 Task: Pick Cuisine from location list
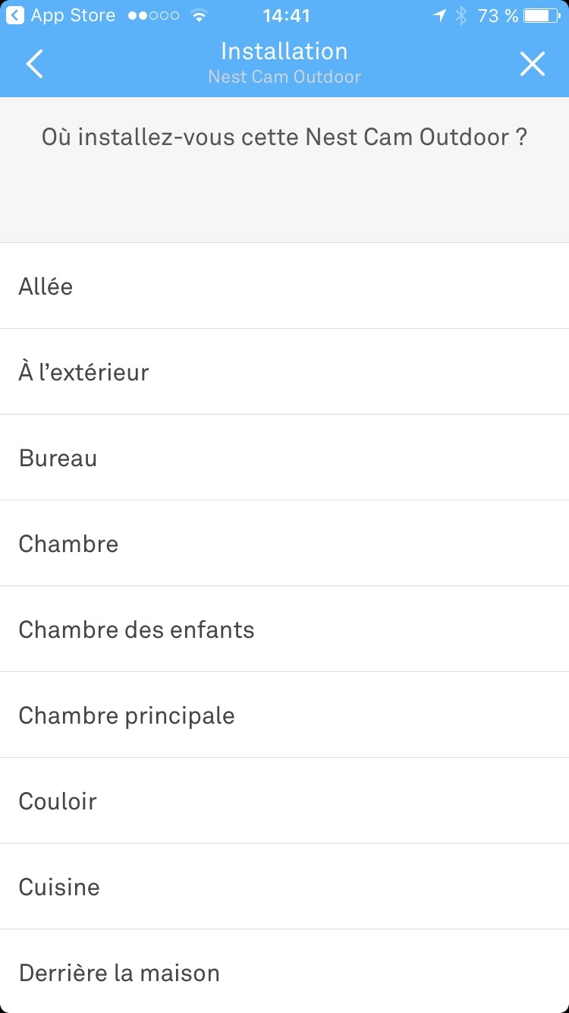pyautogui.click(x=284, y=887)
